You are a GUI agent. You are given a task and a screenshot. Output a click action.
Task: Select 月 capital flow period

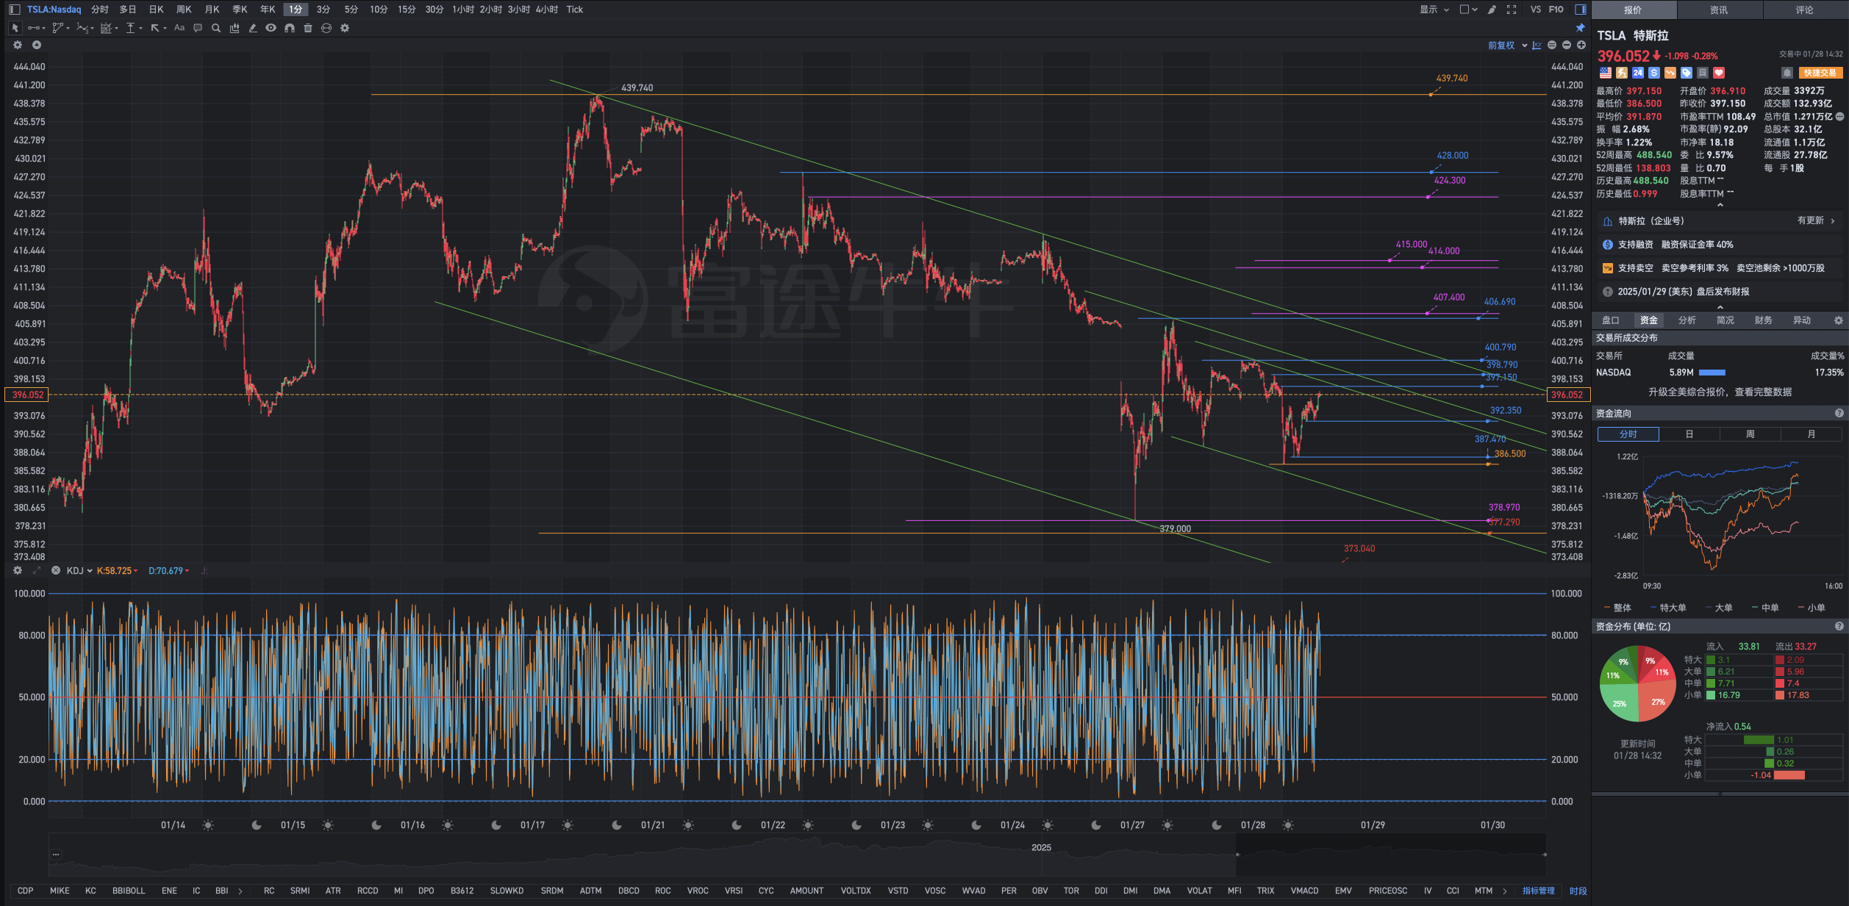point(1812,434)
